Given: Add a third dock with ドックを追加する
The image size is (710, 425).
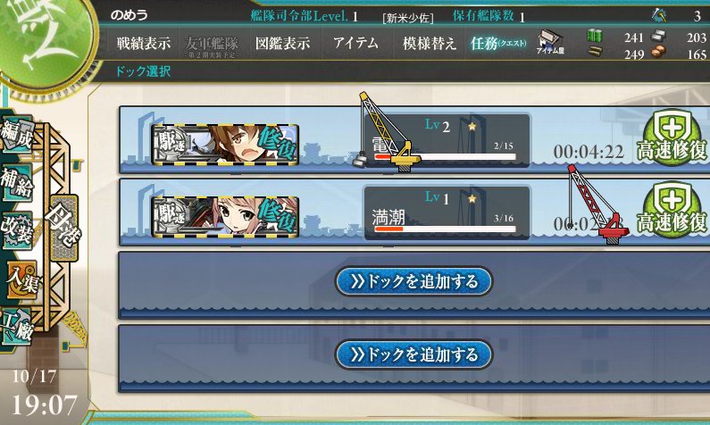Looking at the screenshot, I should (x=413, y=281).
